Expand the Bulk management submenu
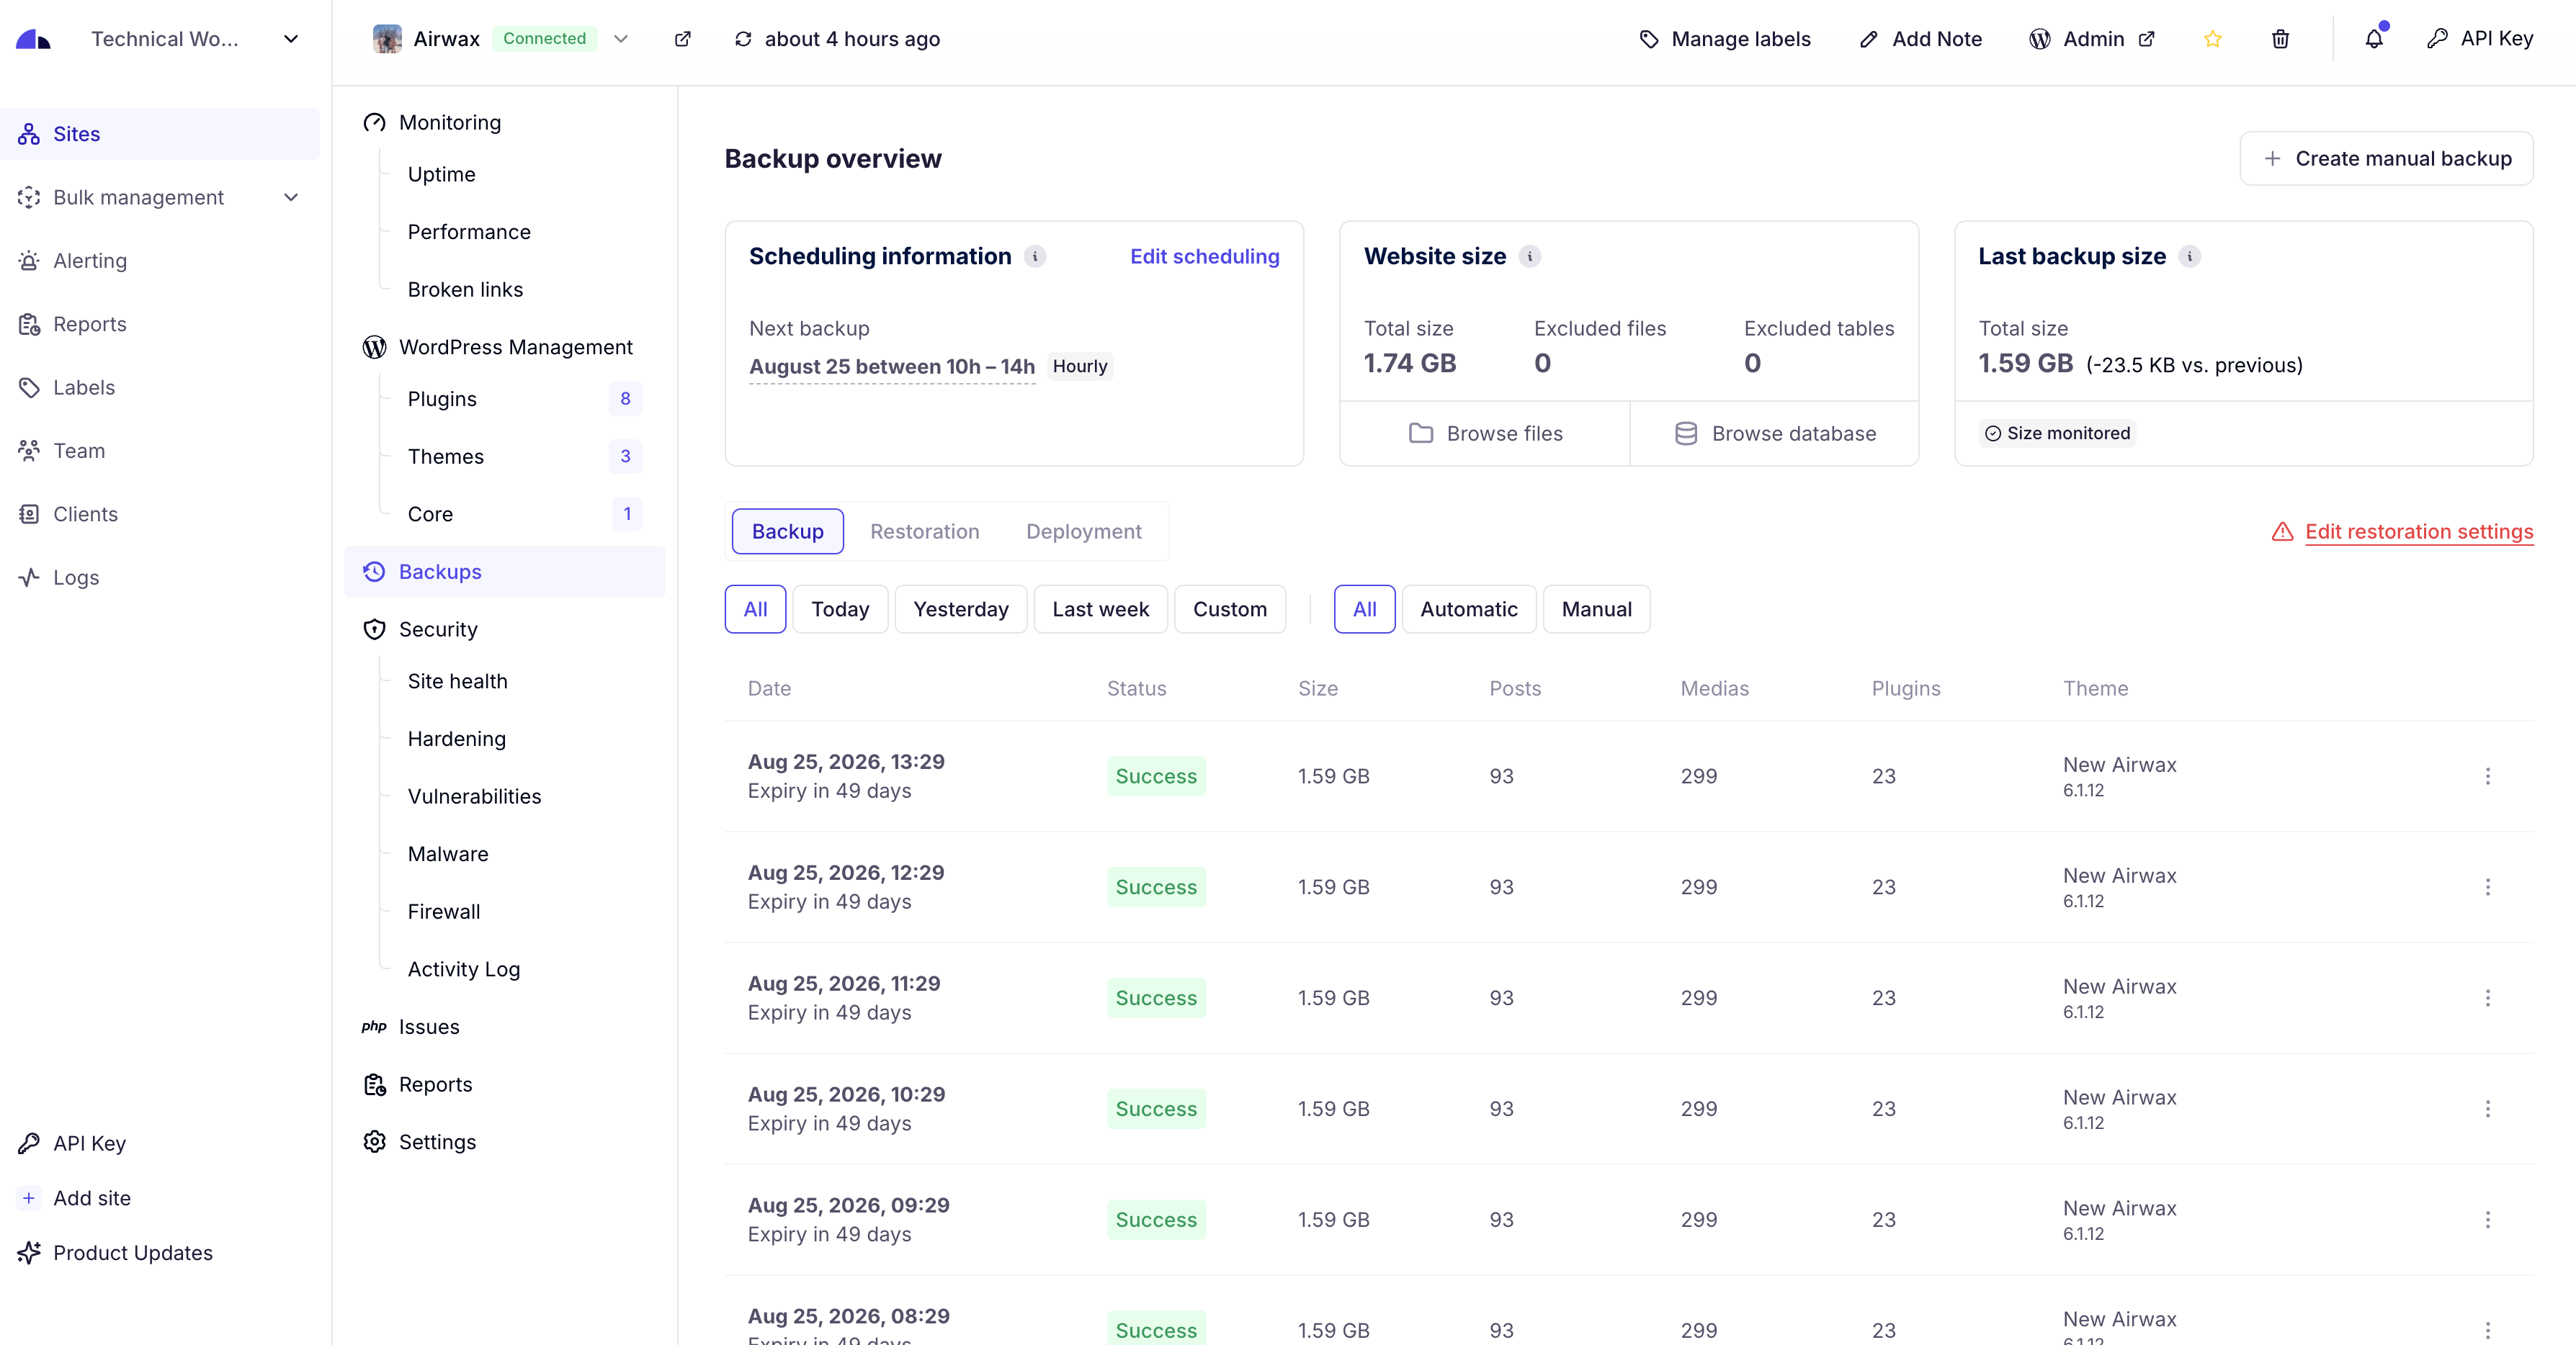The image size is (2576, 1345). pos(291,197)
